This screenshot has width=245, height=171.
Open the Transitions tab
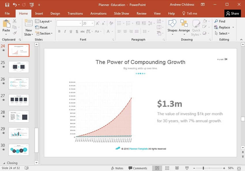[75, 14]
